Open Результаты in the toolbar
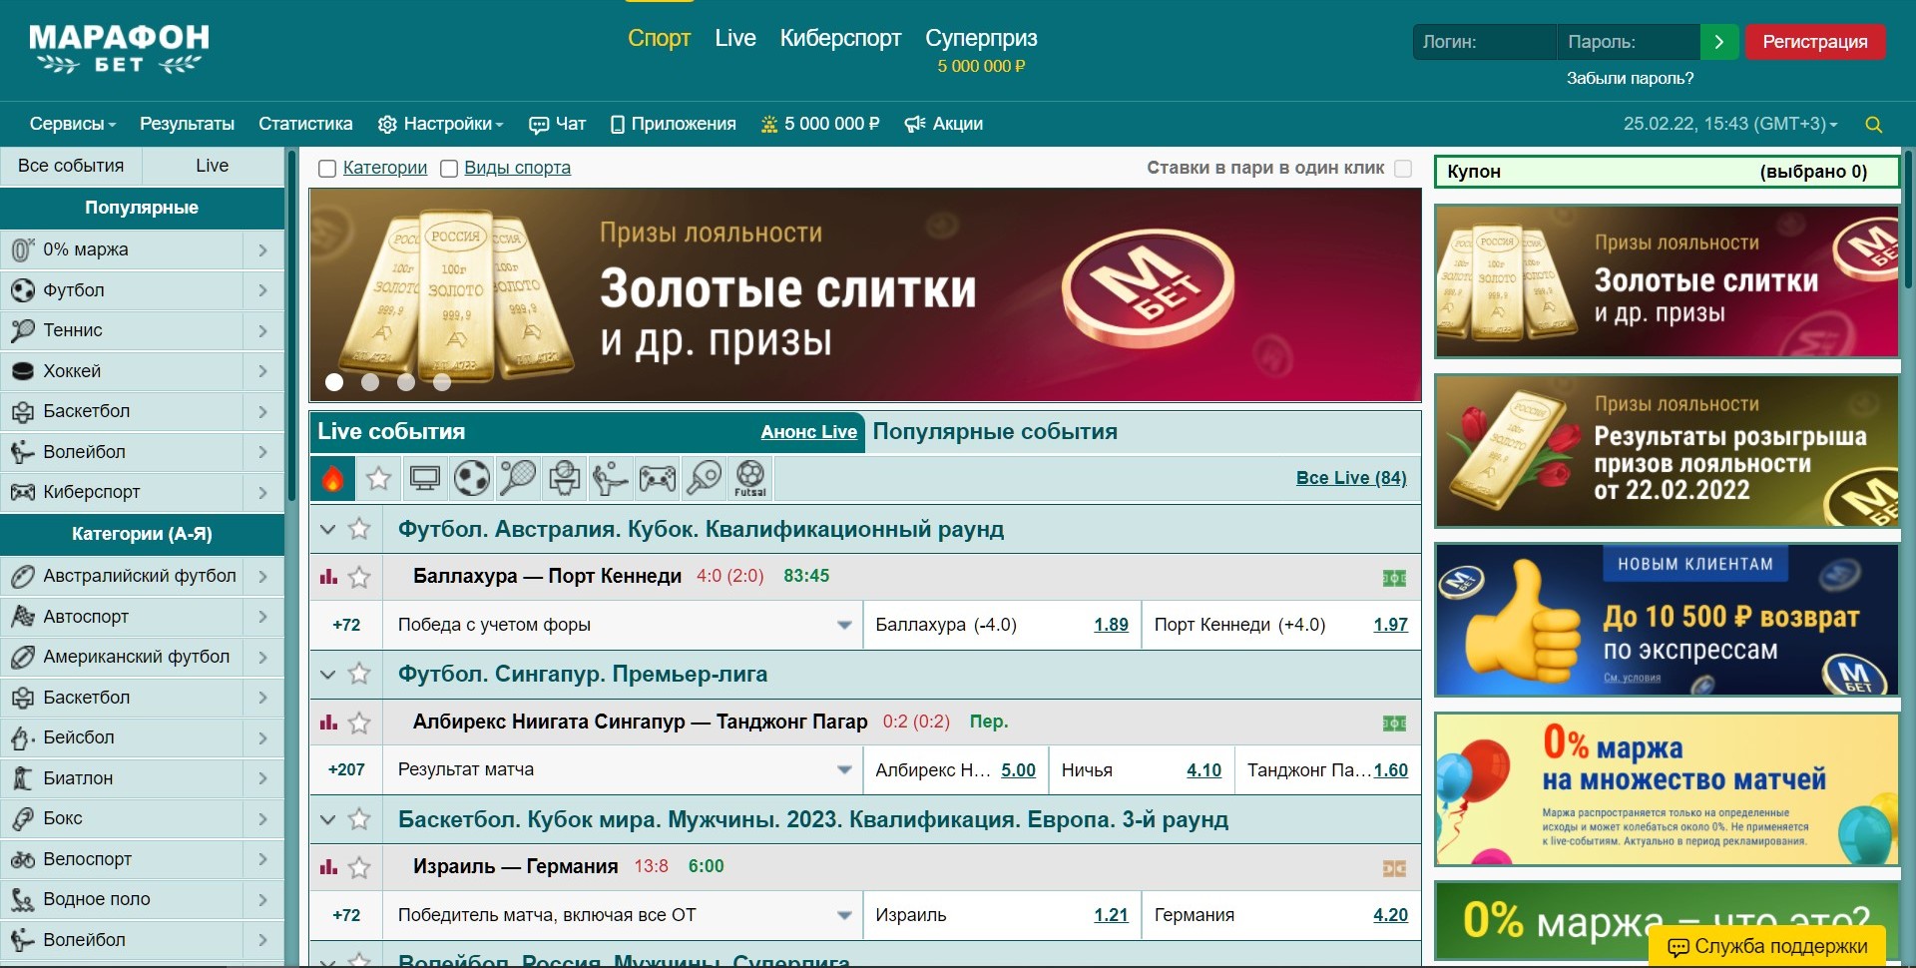1916x968 pixels. [187, 124]
